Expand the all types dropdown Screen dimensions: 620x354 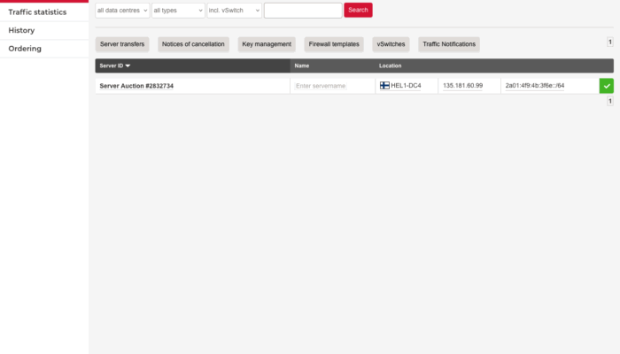point(177,10)
